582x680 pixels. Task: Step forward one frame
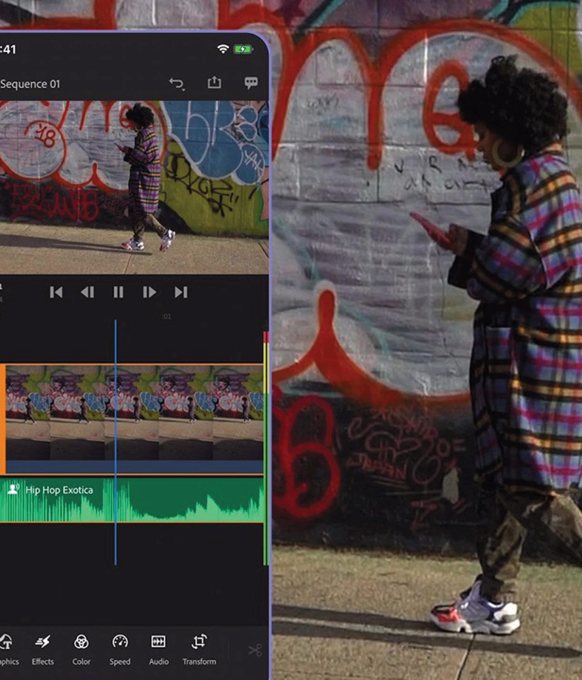click(x=149, y=292)
